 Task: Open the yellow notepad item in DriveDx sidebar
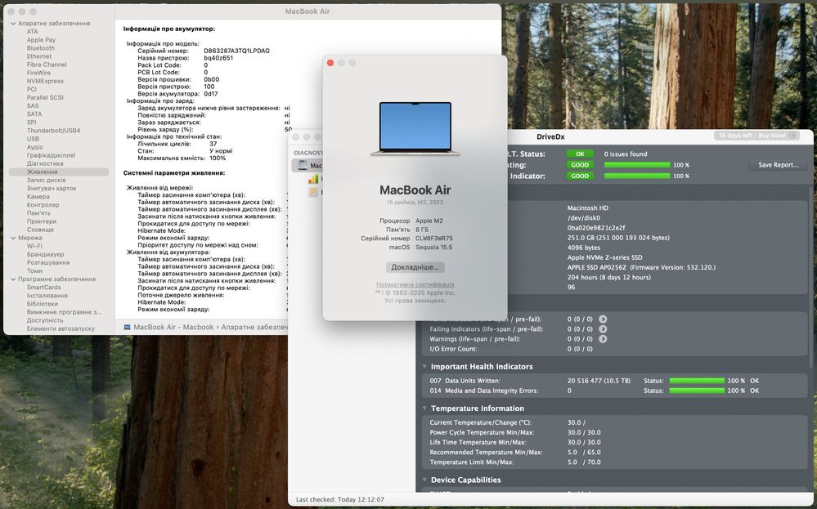313,191
